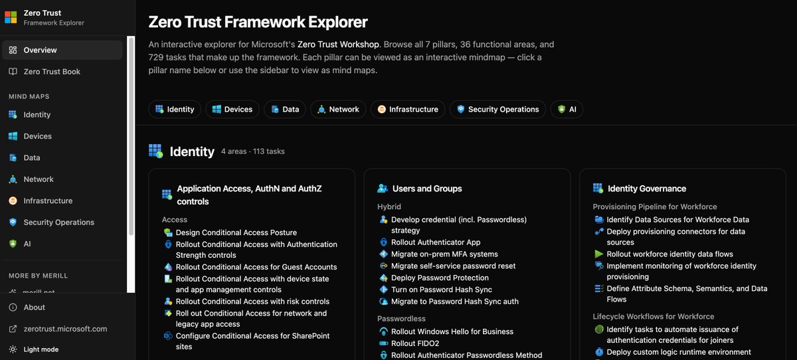Click the Data pillar chip
This screenshot has width=797, height=360.
285,109
